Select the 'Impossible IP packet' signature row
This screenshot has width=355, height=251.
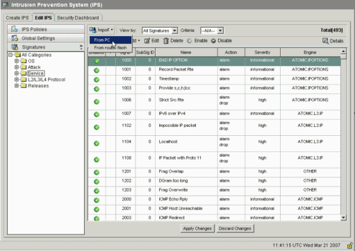(214, 127)
